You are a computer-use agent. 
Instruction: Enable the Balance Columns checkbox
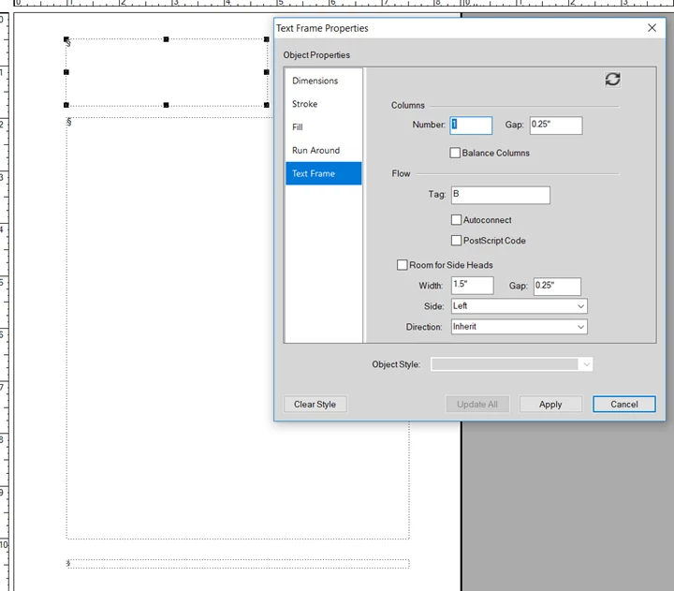[455, 153]
